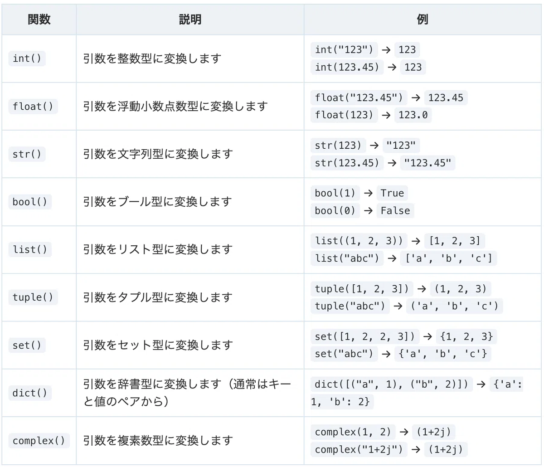
Task: Click the 例 column header
Action: tap(423, 19)
